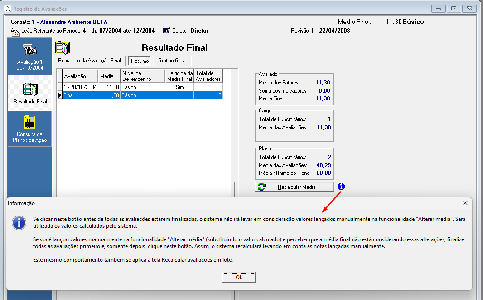The image size is (483, 300).
Task: Click the icon left of the Cargo label
Action: [x=166, y=31]
